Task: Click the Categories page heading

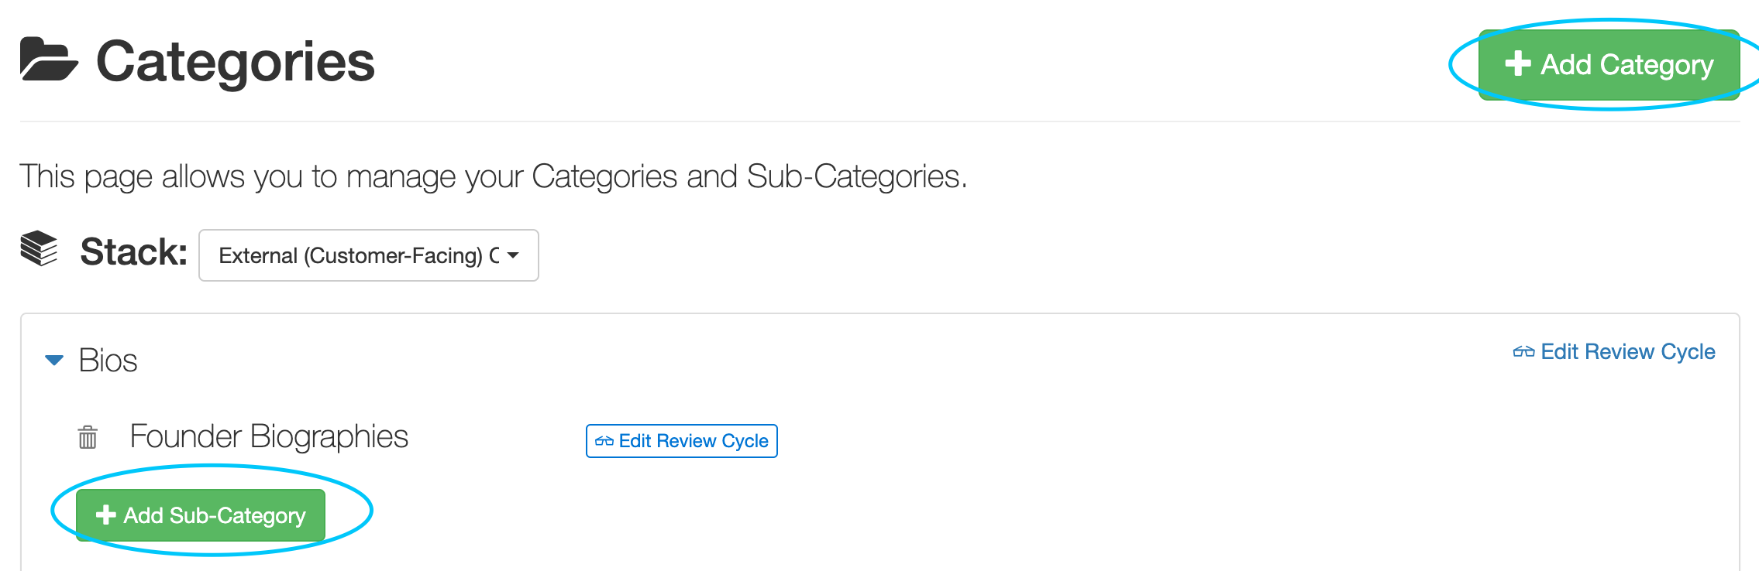Action: point(235,62)
